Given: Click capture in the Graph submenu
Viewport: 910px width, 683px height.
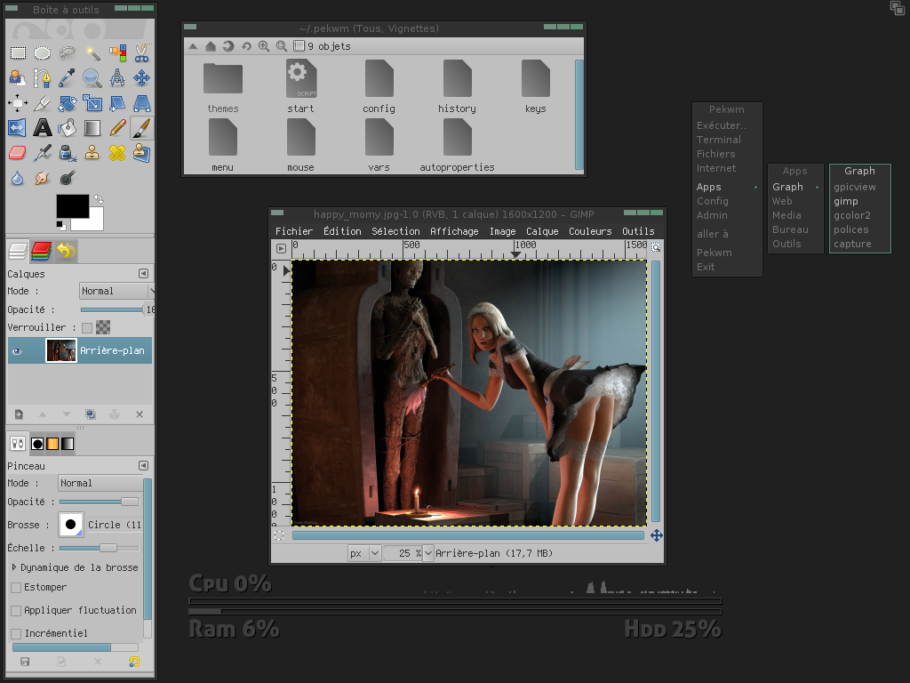Looking at the screenshot, I should click(x=852, y=244).
